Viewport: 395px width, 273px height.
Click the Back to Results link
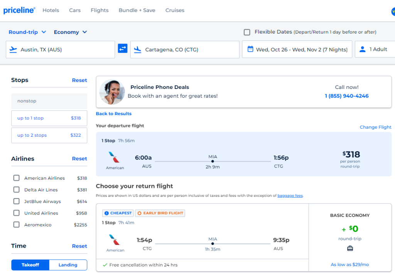click(x=114, y=114)
